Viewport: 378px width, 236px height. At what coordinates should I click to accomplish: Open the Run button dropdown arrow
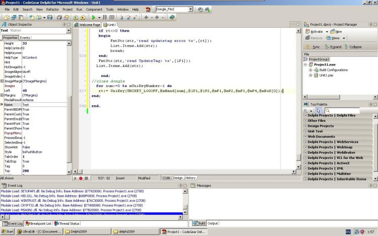tap(99, 17)
